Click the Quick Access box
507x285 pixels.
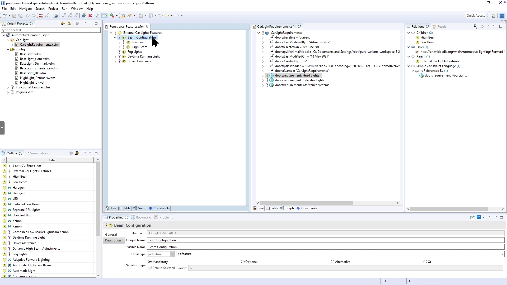point(476,16)
